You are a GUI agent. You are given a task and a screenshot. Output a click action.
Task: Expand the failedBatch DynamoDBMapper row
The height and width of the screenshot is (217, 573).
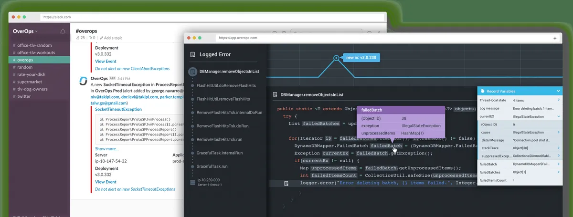tap(520, 164)
